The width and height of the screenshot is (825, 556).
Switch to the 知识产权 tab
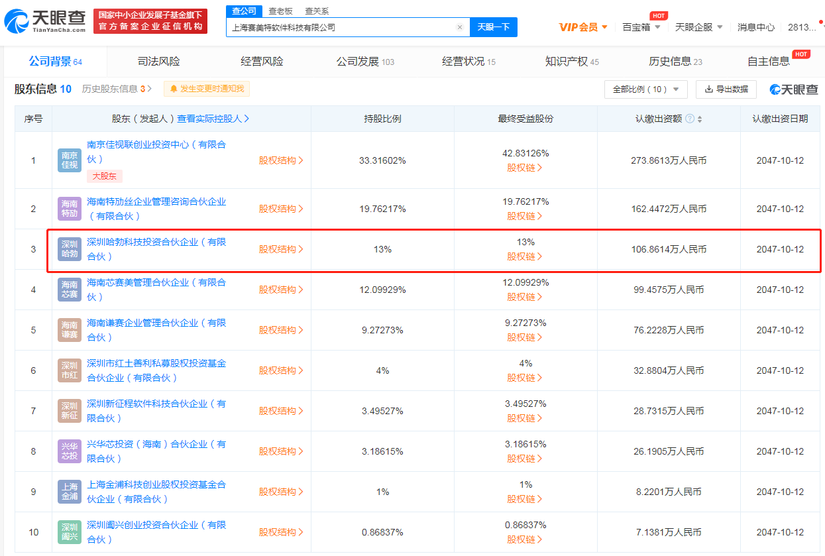click(x=572, y=62)
